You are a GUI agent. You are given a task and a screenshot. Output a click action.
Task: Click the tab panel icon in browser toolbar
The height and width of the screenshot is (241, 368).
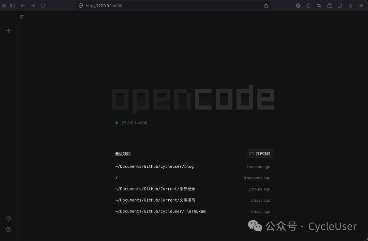point(340,6)
